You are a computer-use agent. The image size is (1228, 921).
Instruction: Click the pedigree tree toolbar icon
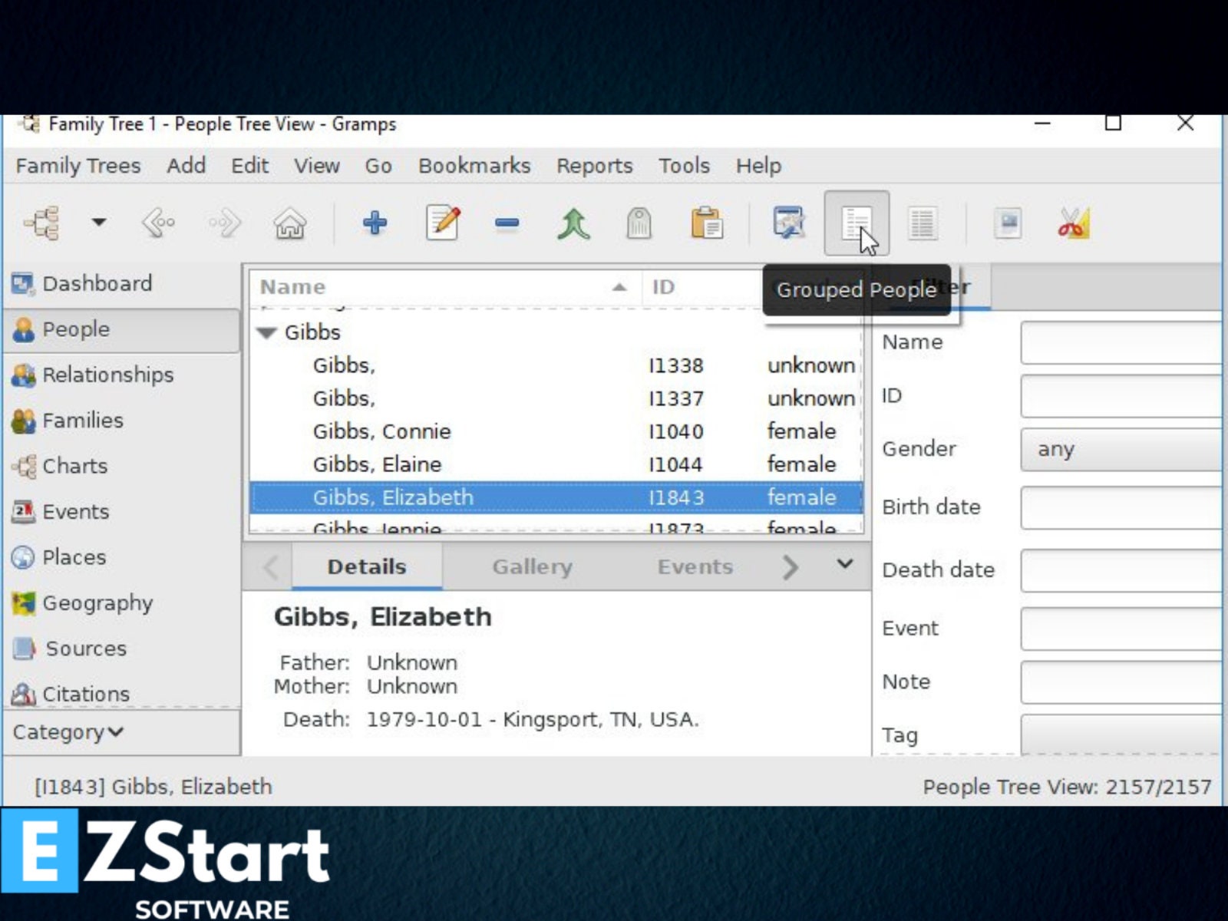tap(42, 223)
